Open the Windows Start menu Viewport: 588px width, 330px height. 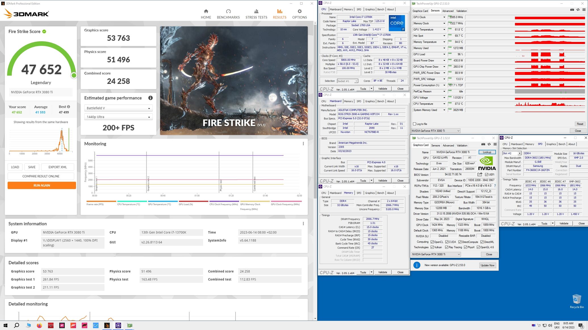pos(5,325)
